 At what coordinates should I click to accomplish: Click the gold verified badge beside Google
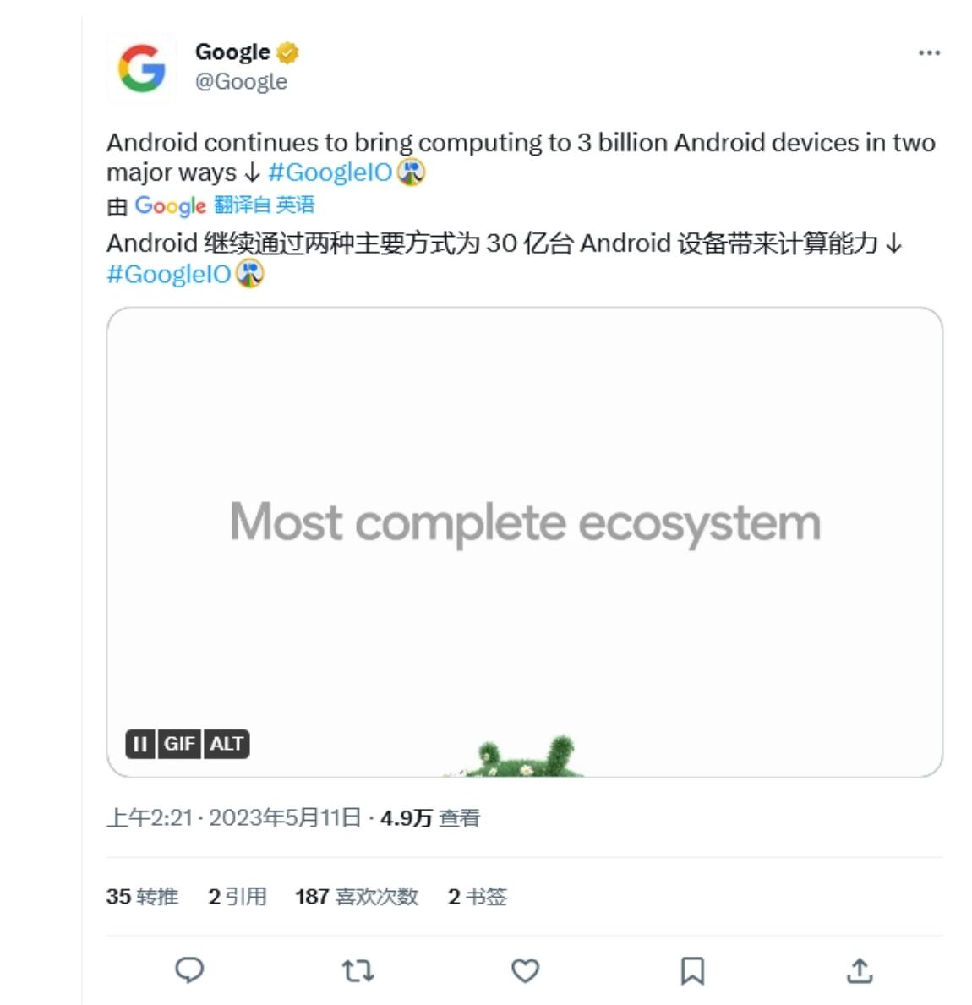[287, 52]
